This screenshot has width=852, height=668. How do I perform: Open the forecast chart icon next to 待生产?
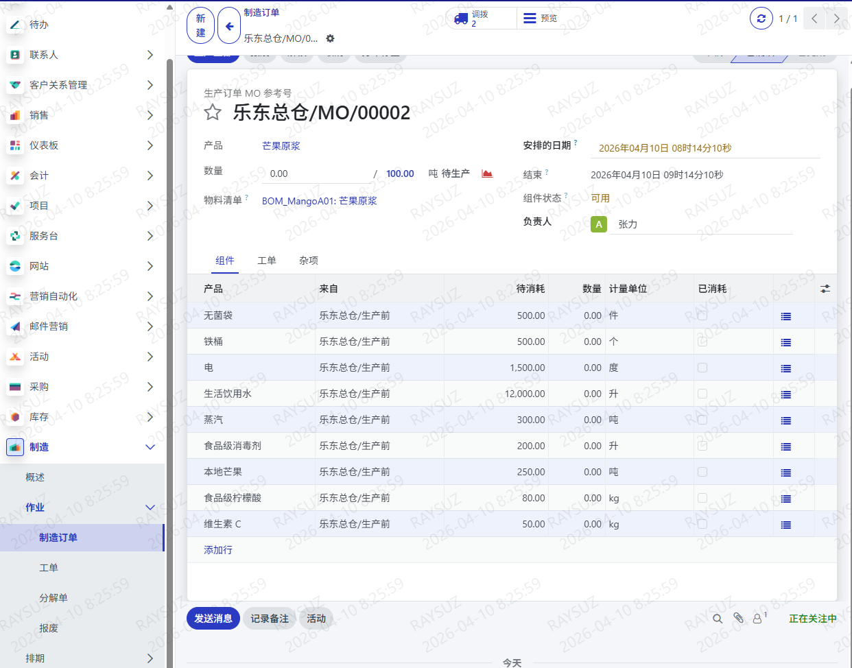tap(487, 174)
